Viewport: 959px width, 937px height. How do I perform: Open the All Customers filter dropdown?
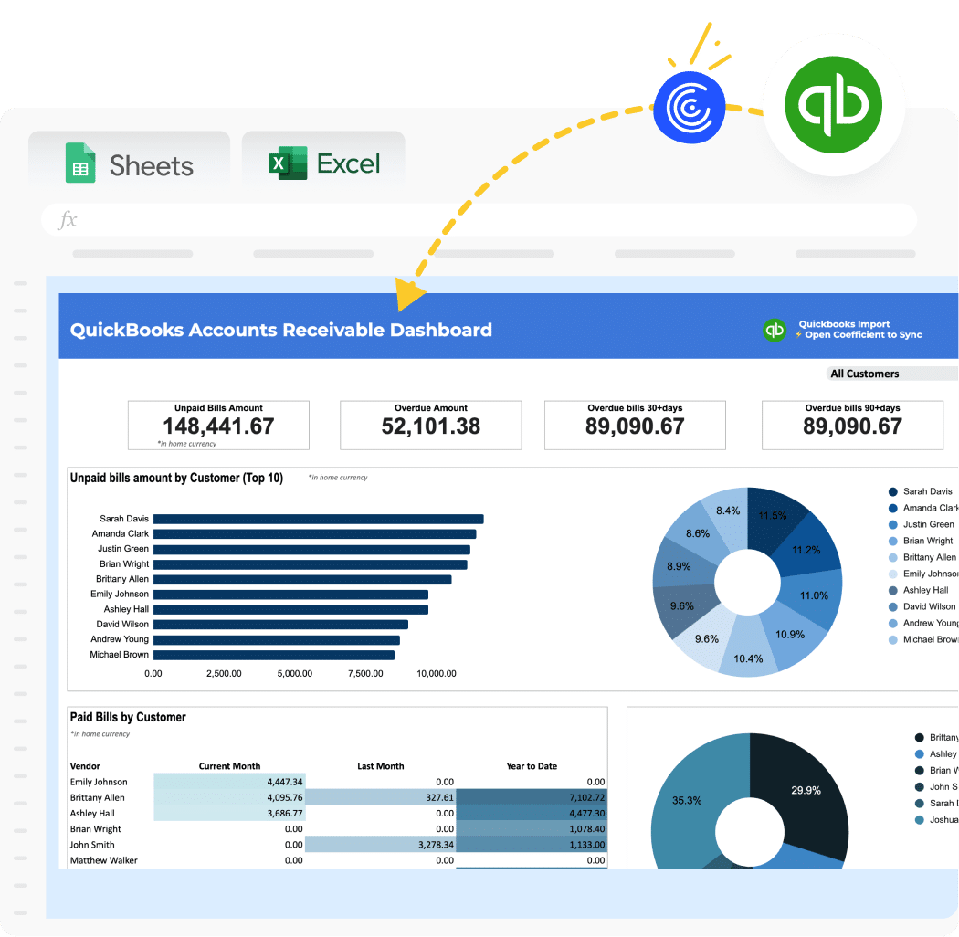[891, 374]
